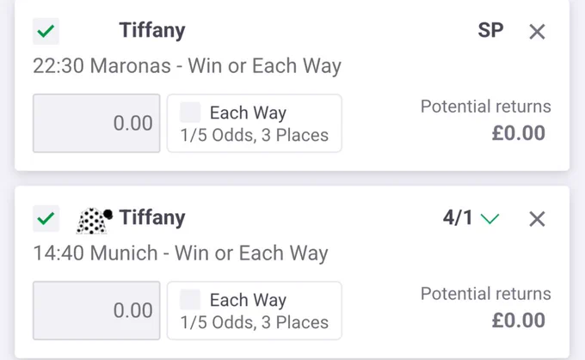Uncheck the green tick for 22:30 Maronas bet

46,31
